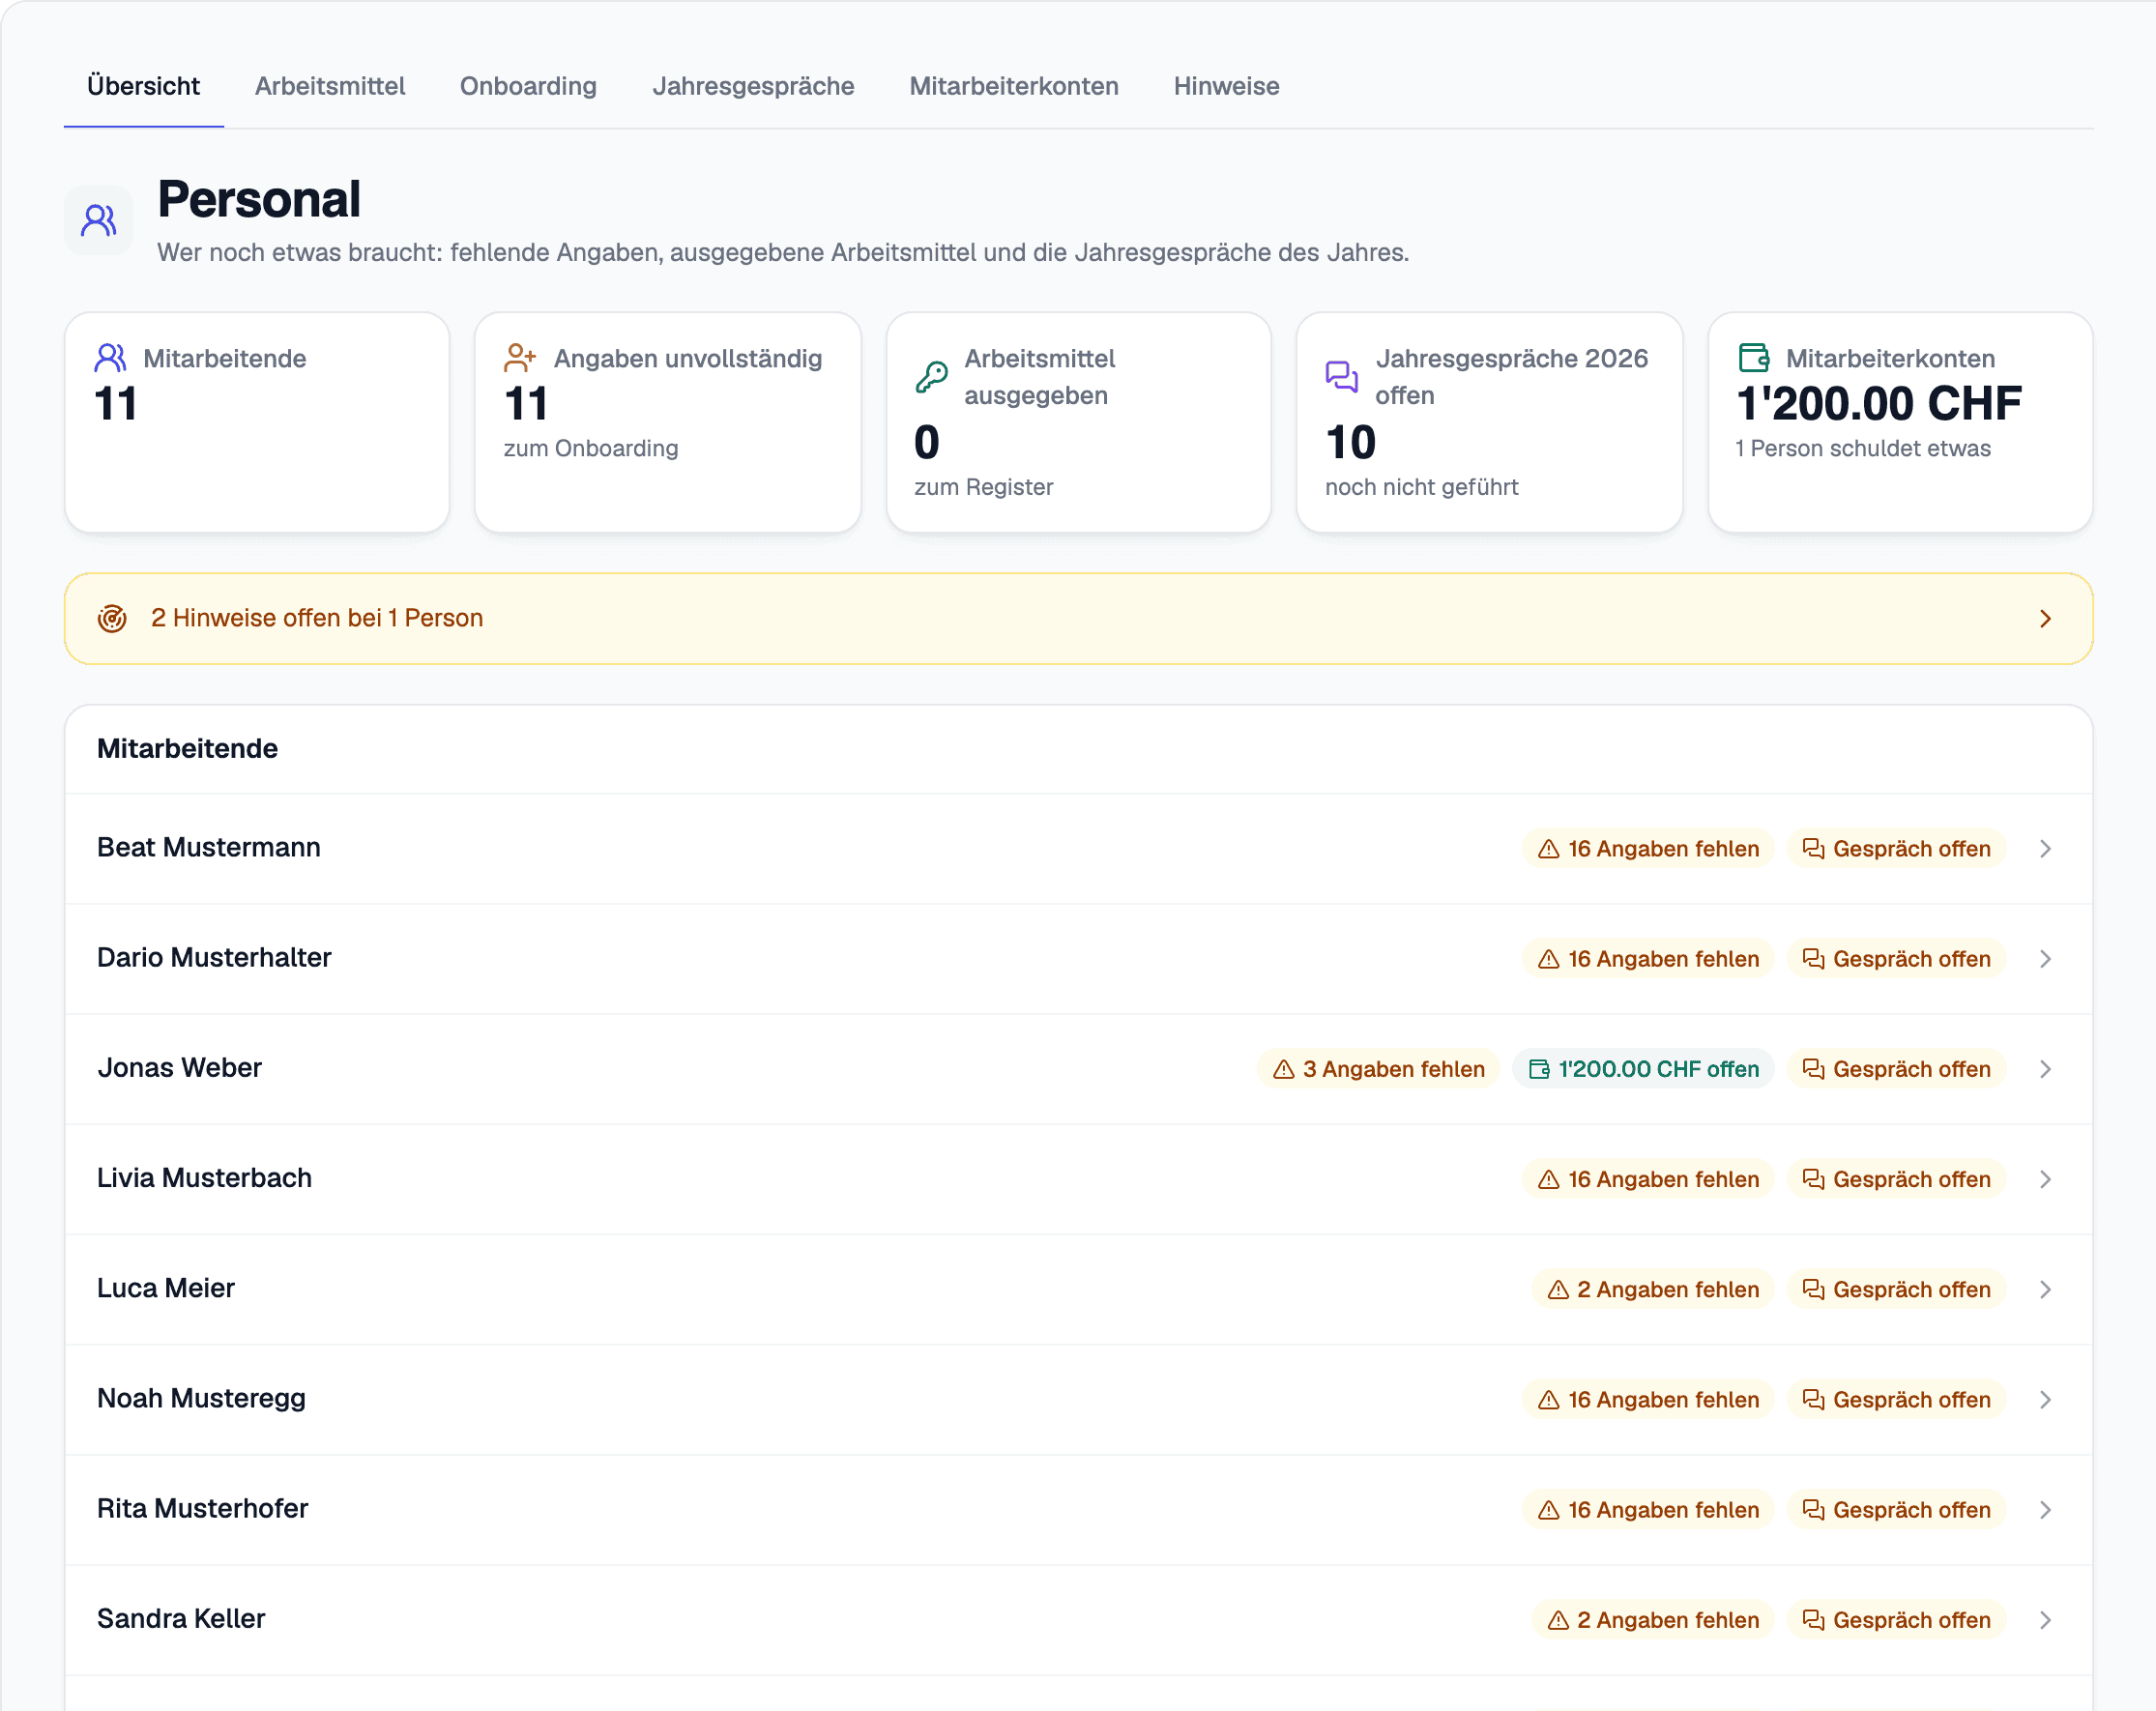Open Rita Musterhofer row chevron
The height and width of the screenshot is (1711, 2156).
pos(2046,1510)
